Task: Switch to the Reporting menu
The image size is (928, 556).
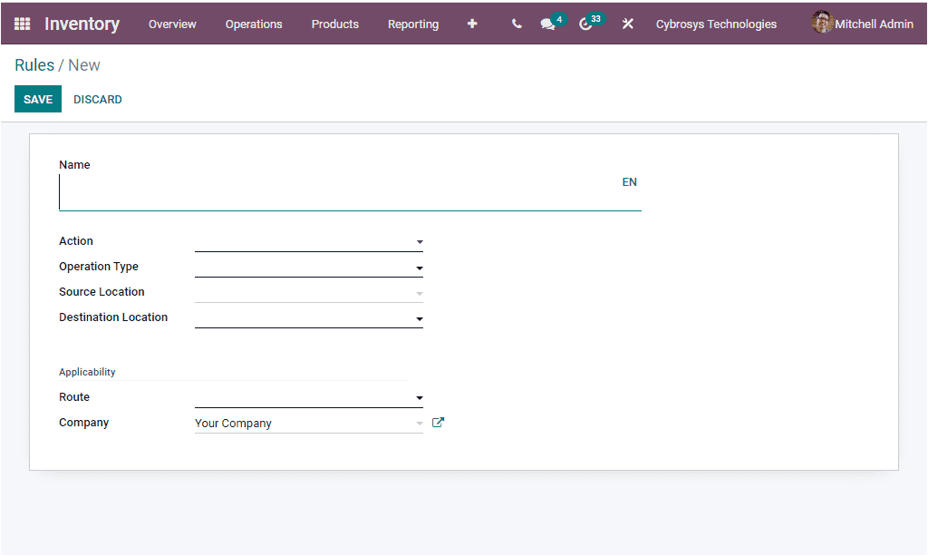Action: (x=413, y=24)
